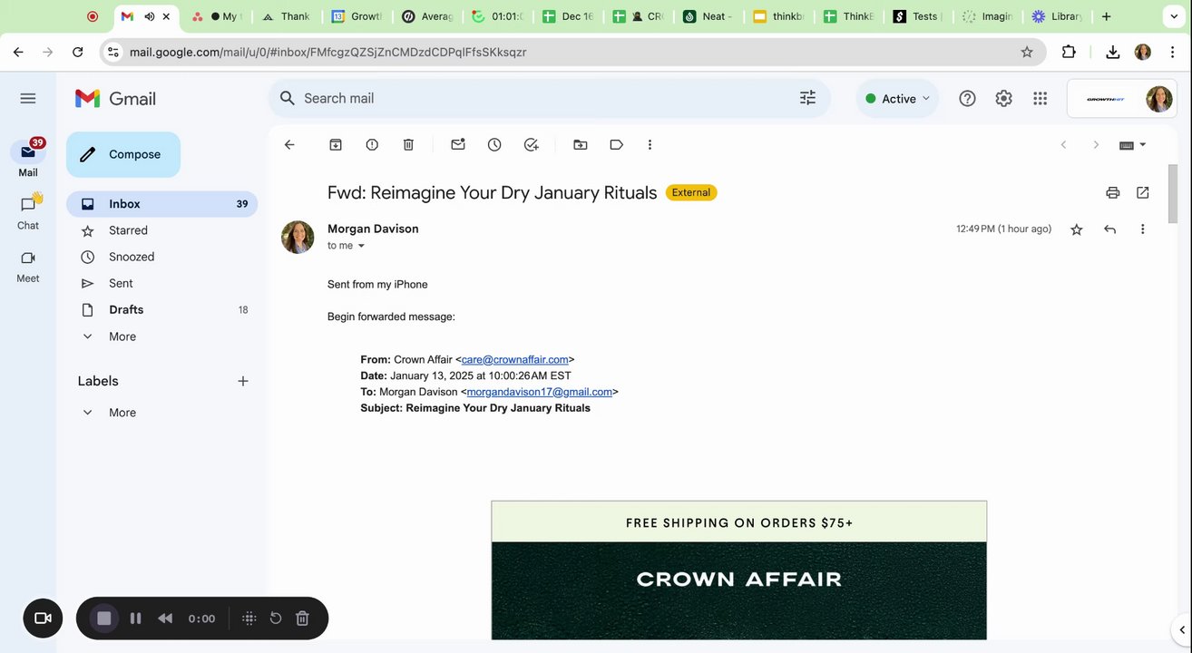1192x653 pixels.
Task: Click Morgan Davison's sender avatar
Action: click(298, 237)
